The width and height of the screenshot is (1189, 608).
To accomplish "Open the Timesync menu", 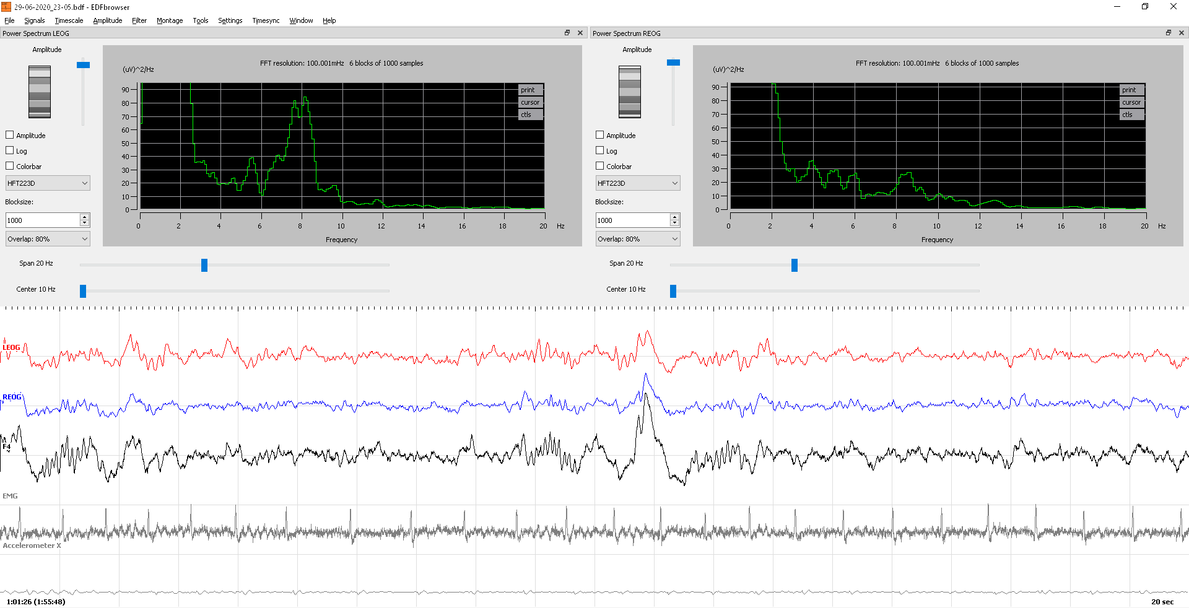I will click(266, 20).
